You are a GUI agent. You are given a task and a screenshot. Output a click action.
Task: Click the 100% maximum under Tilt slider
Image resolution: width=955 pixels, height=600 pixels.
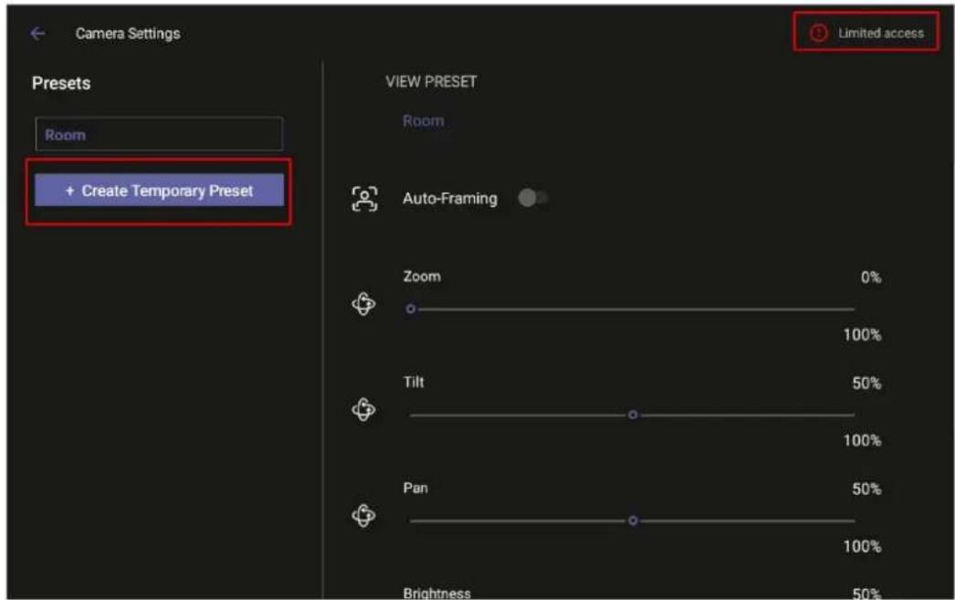(x=863, y=440)
